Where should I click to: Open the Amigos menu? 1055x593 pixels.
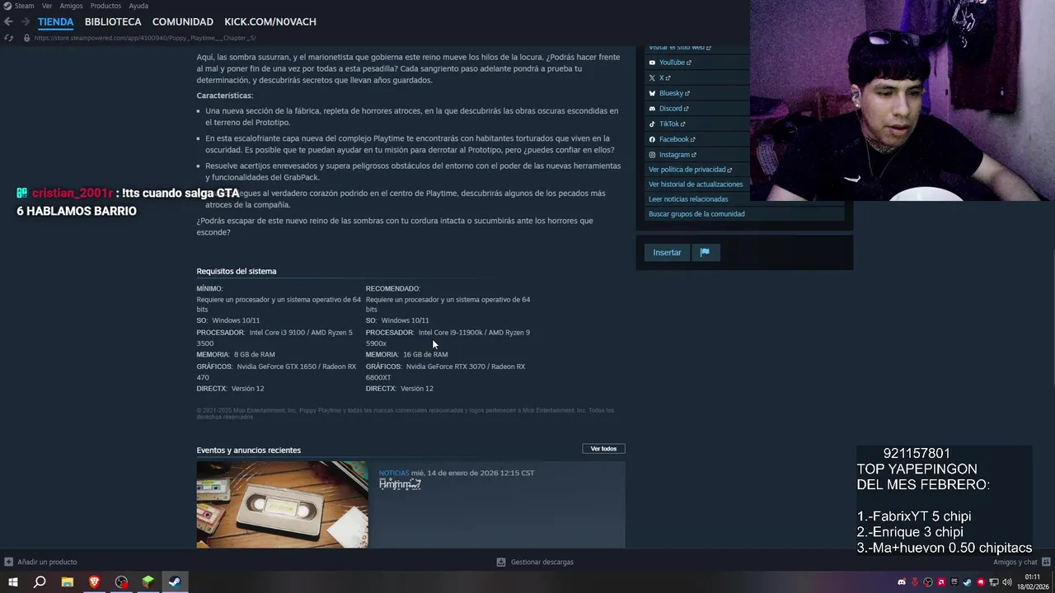pos(71,6)
